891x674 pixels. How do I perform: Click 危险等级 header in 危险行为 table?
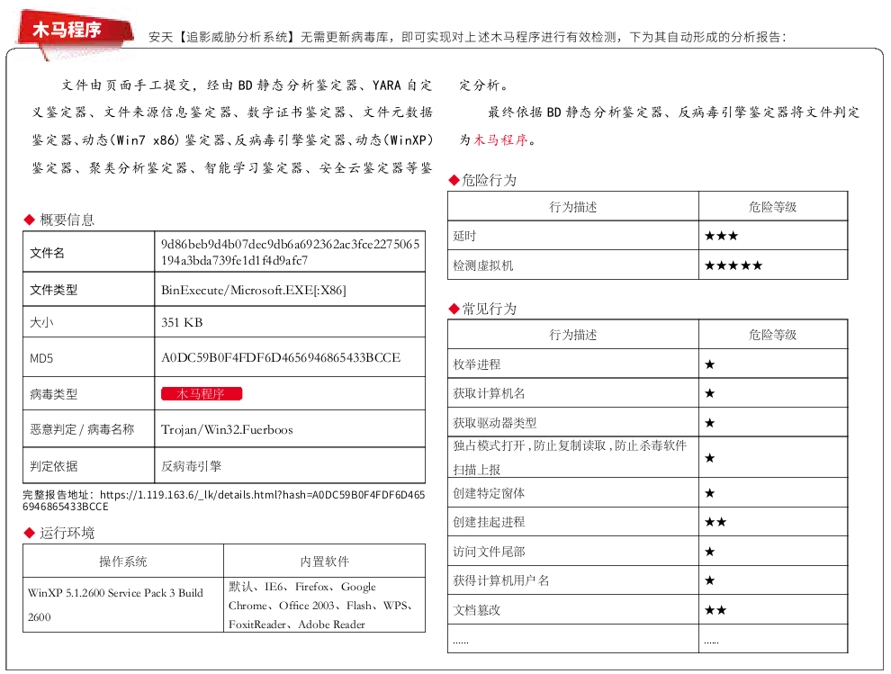pyautogui.click(x=773, y=207)
